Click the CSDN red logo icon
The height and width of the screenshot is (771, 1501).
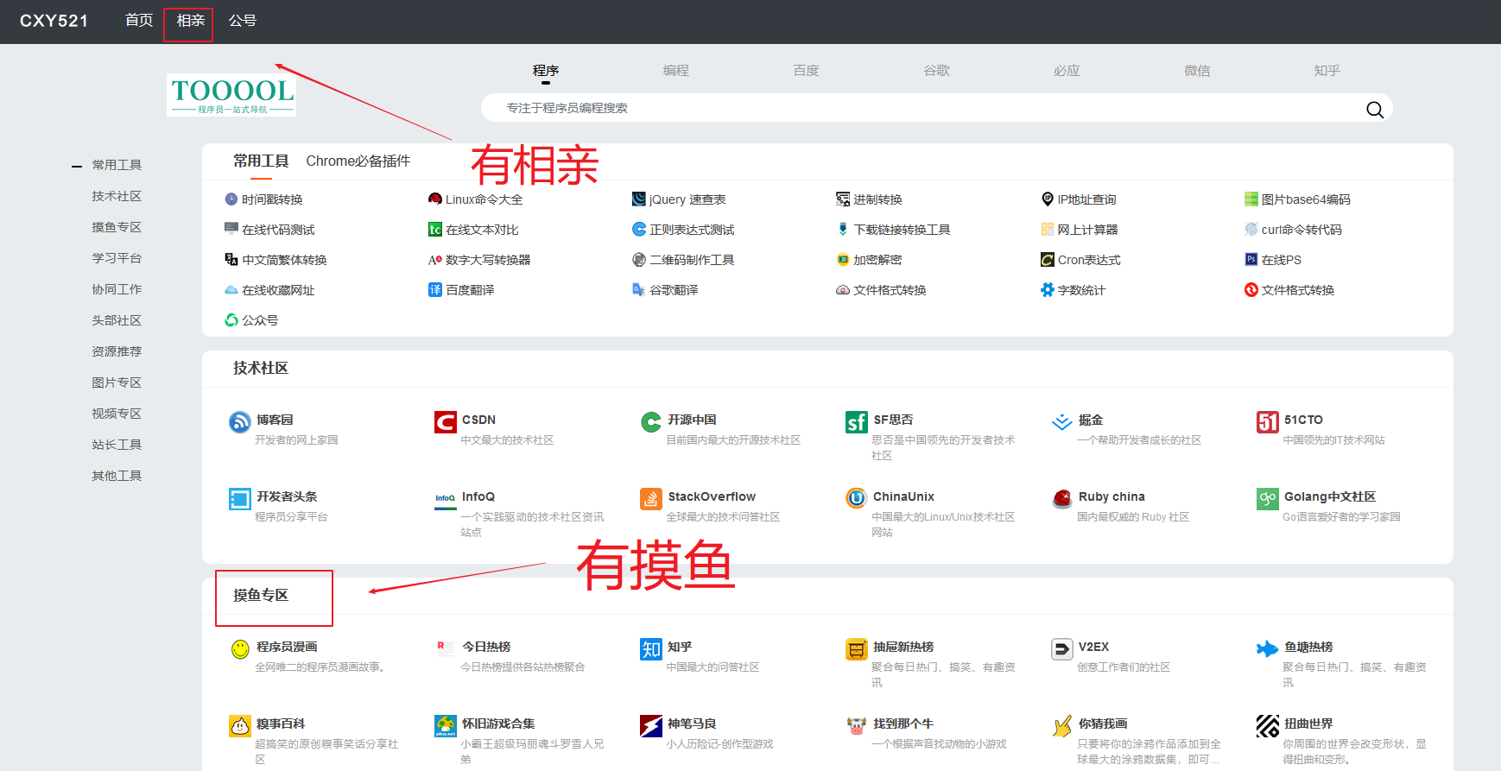[445, 422]
